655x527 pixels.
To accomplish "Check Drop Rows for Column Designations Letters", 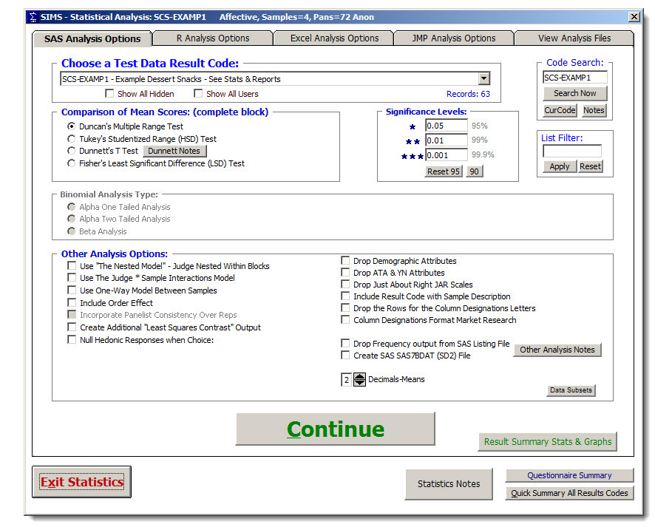I will (345, 307).
